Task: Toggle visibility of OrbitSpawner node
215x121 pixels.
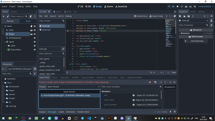Action: click(x=35, y=38)
